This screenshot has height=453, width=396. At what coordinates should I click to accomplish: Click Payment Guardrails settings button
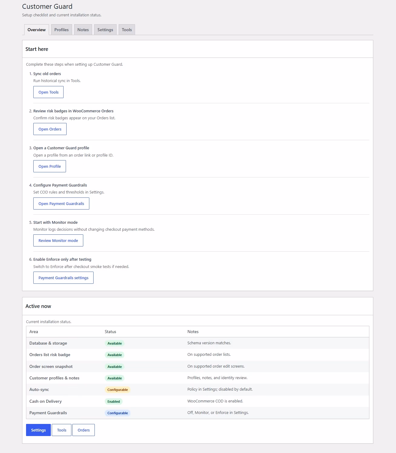(x=63, y=278)
